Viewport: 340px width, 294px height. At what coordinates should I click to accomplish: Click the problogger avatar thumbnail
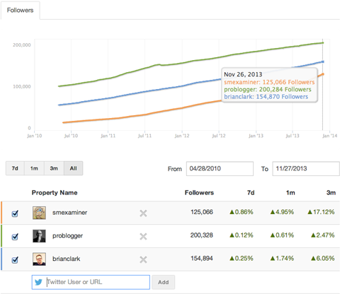pos(39,236)
